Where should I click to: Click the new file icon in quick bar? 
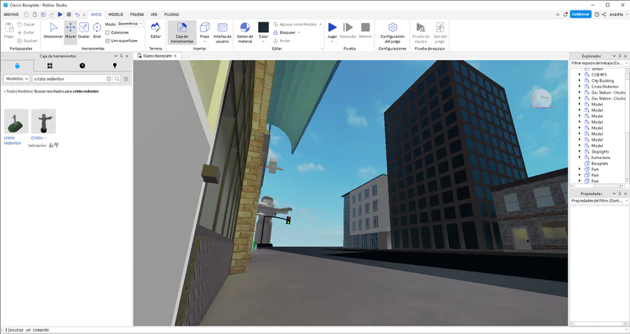(x=34, y=15)
